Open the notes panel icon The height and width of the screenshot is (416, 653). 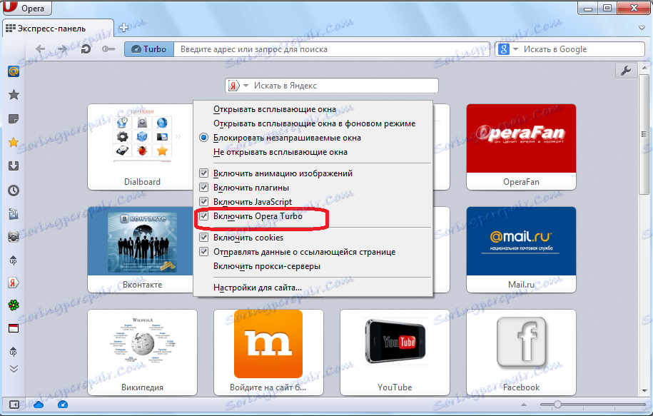click(x=14, y=119)
